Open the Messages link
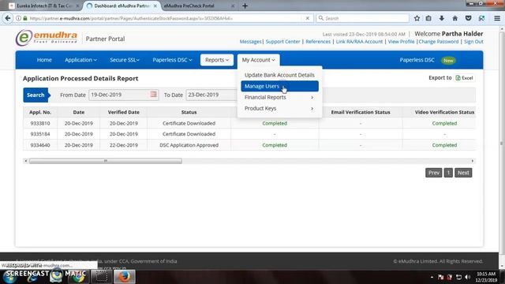 (250, 42)
